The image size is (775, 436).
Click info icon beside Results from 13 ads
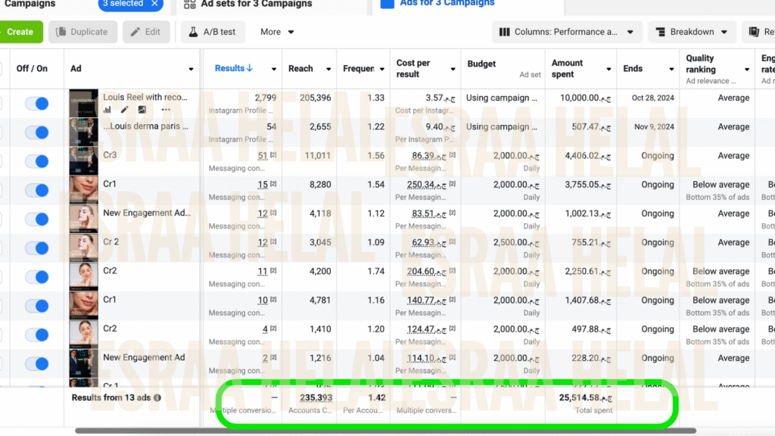[x=157, y=397]
